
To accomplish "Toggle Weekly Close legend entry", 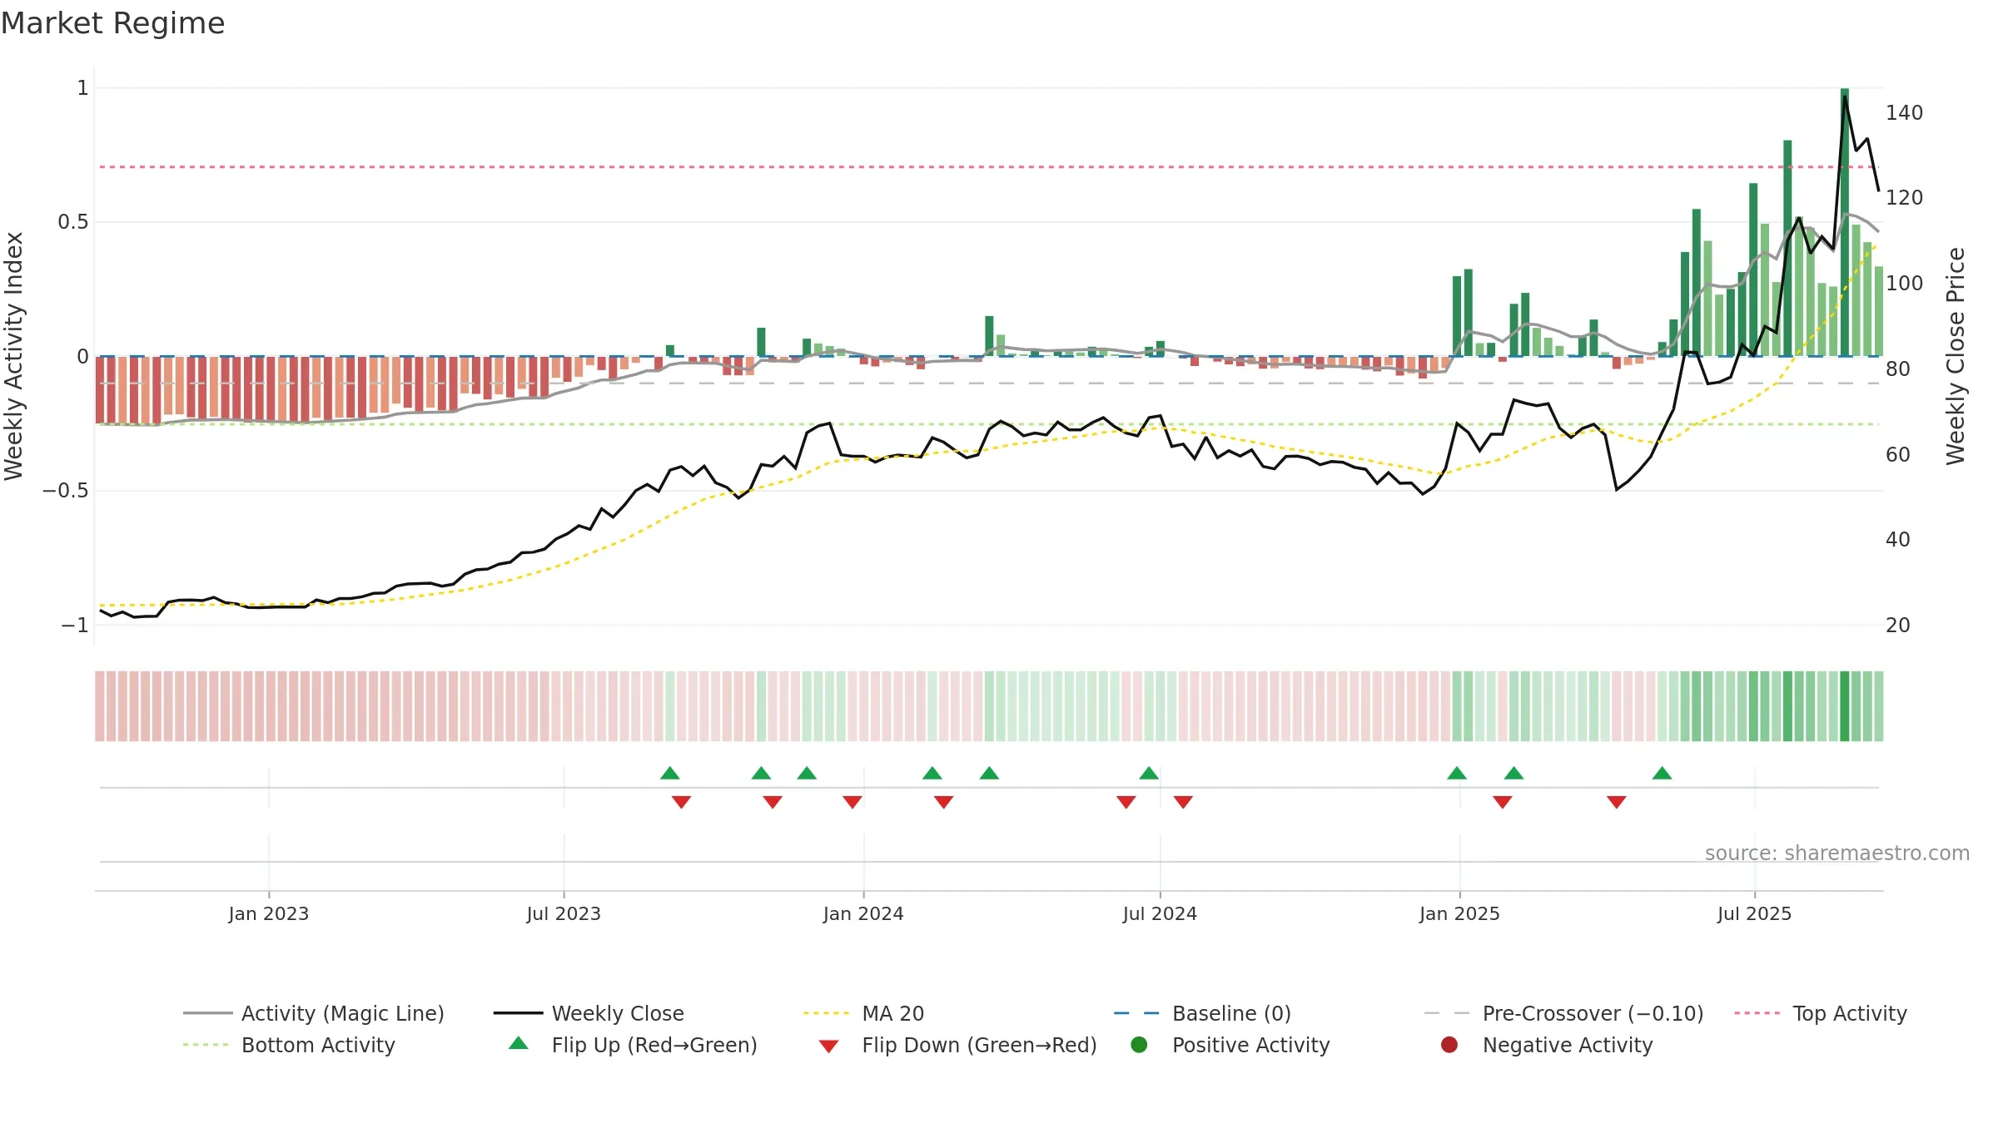I will tap(589, 1013).
